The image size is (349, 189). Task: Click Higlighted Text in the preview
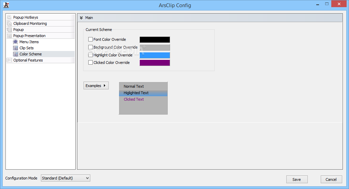[x=136, y=93]
